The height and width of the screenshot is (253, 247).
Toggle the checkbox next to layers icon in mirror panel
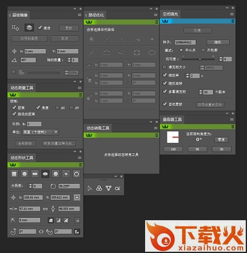[x=40, y=27]
